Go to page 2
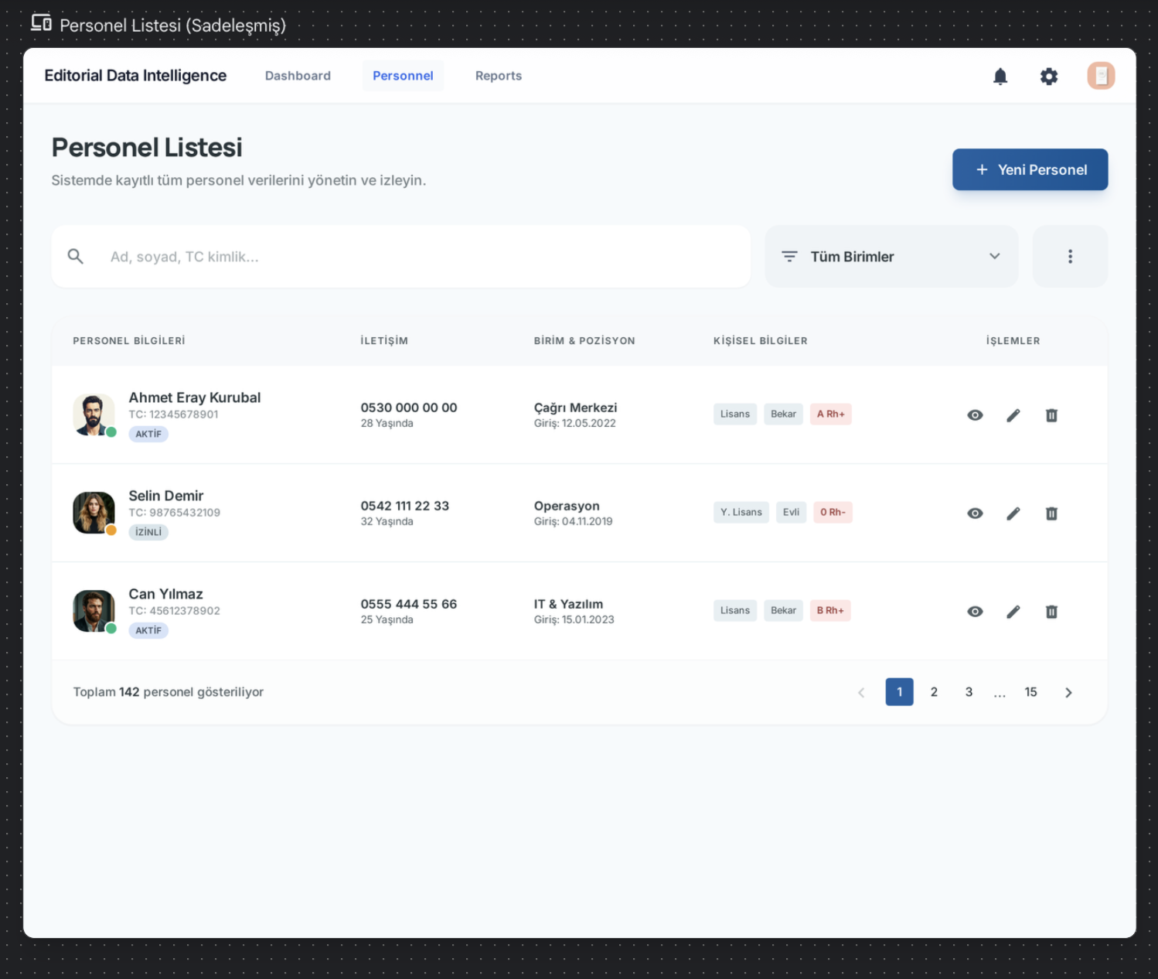The width and height of the screenshot is (1158, 979). 934,692
